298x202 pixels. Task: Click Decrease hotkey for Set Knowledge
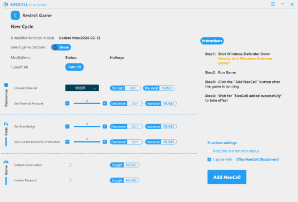point(126,126)
